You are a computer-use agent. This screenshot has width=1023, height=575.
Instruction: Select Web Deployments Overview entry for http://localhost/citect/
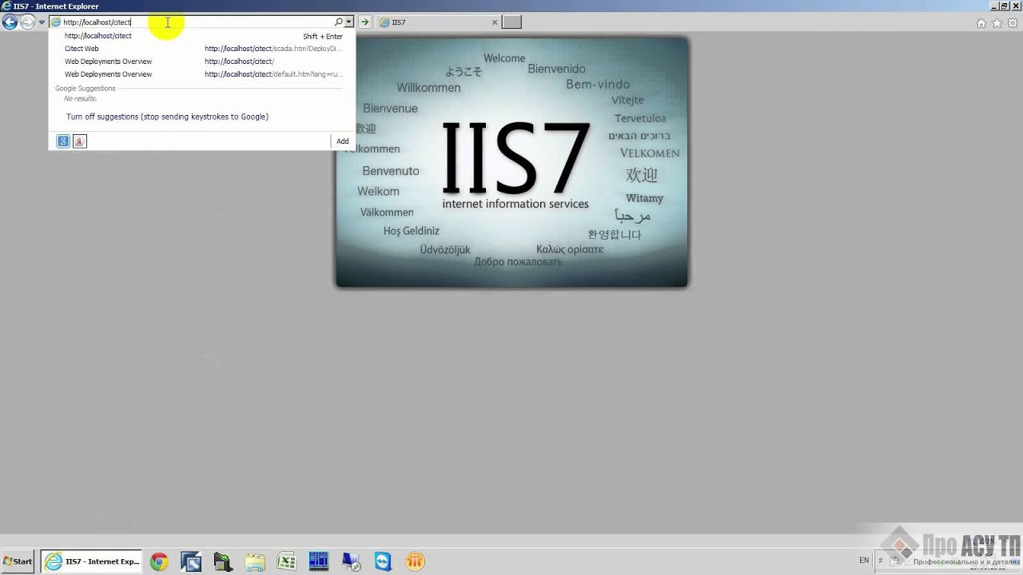(x=202, y=61)
